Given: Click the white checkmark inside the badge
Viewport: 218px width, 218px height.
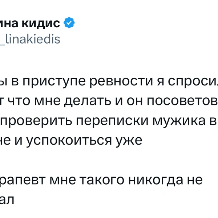Looking at the screenshot, I should [x=69, y=23].
